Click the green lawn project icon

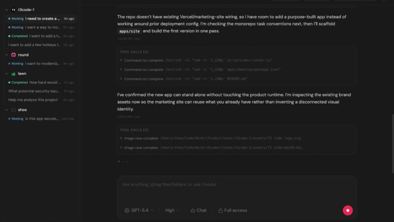(x=13, y=74)
